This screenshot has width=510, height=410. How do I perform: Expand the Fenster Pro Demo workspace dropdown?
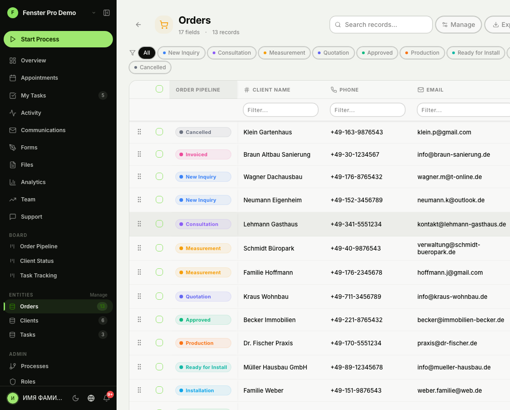tap(94, 13)
